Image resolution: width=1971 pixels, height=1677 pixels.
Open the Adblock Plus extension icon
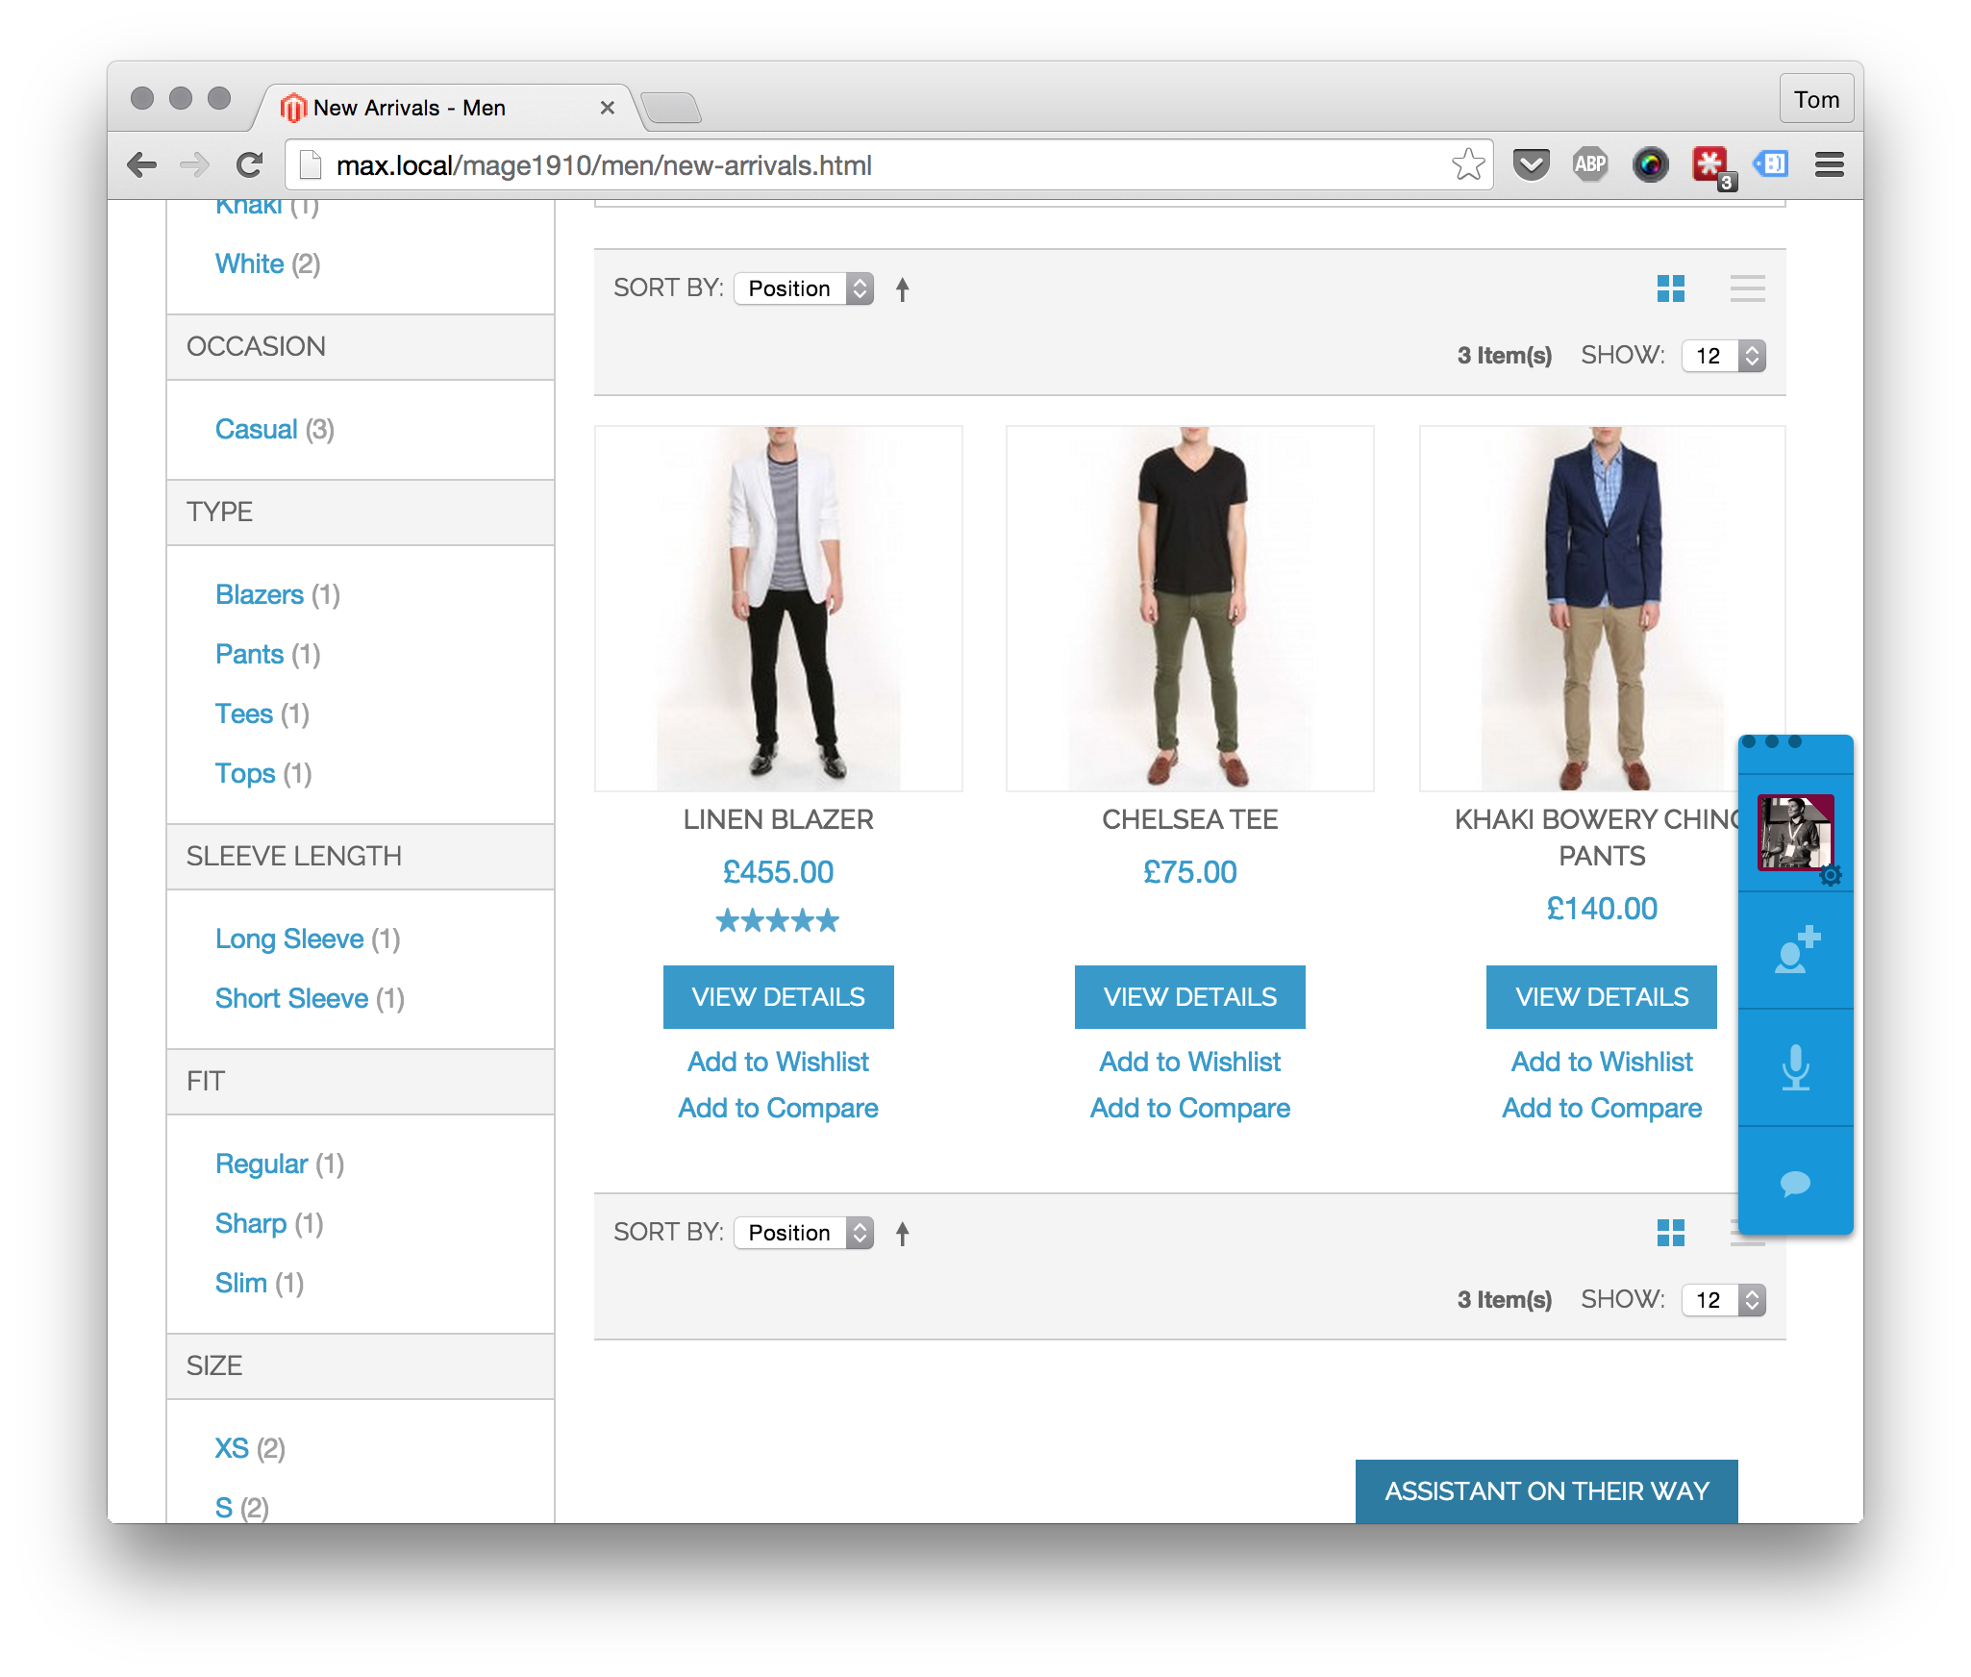pyautogui.click(x=1590, y=164)
